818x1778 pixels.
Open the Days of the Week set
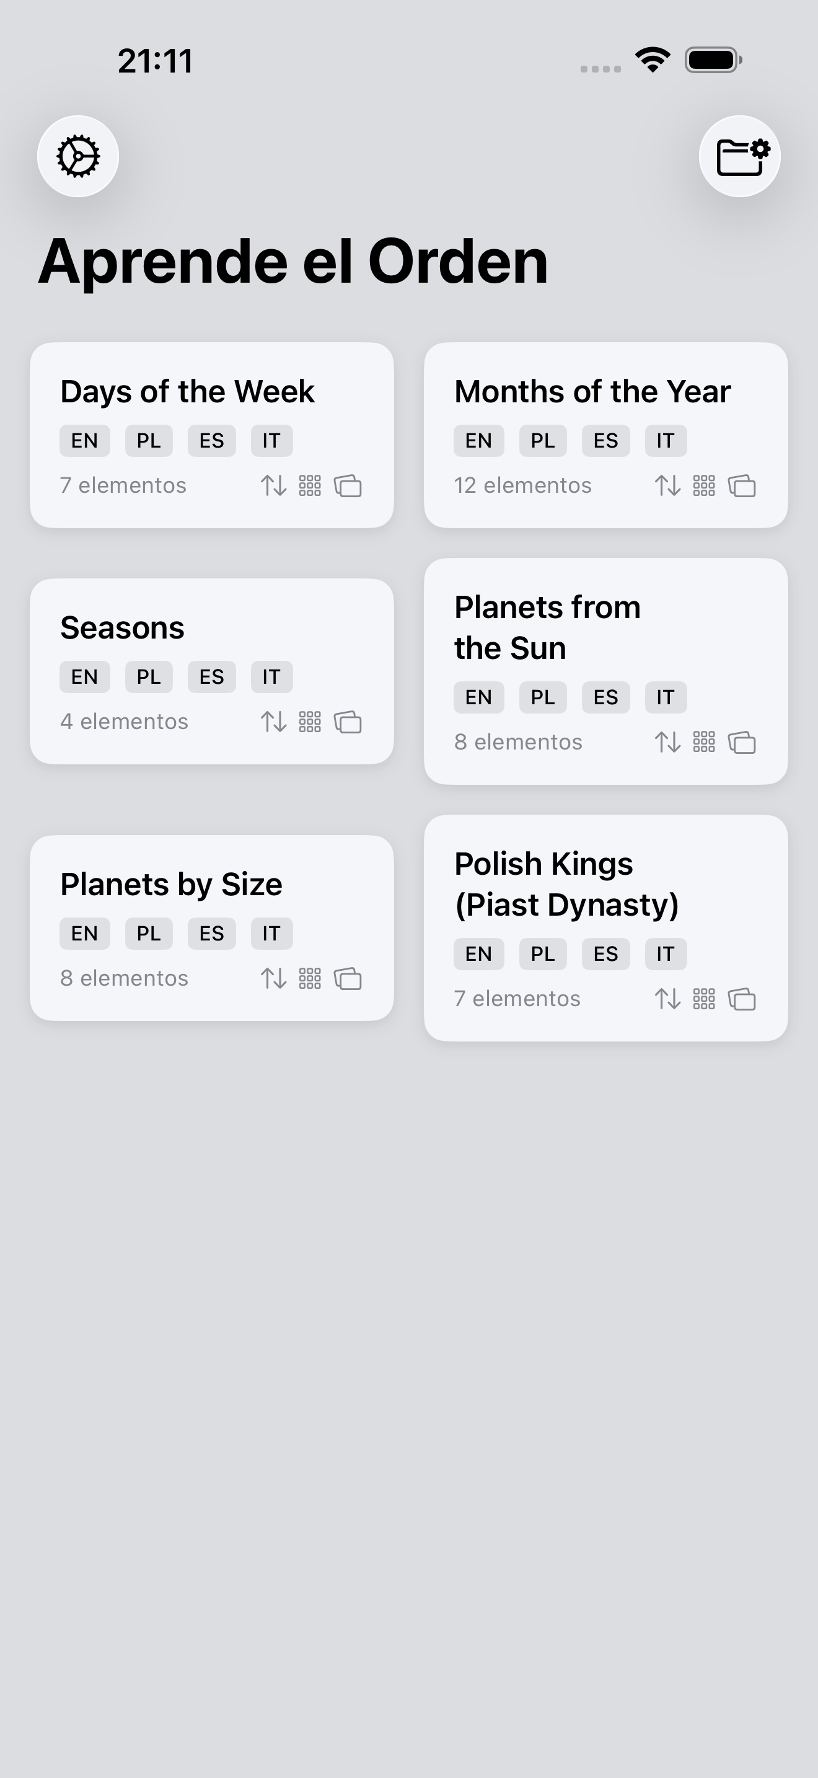pos(188,392)
